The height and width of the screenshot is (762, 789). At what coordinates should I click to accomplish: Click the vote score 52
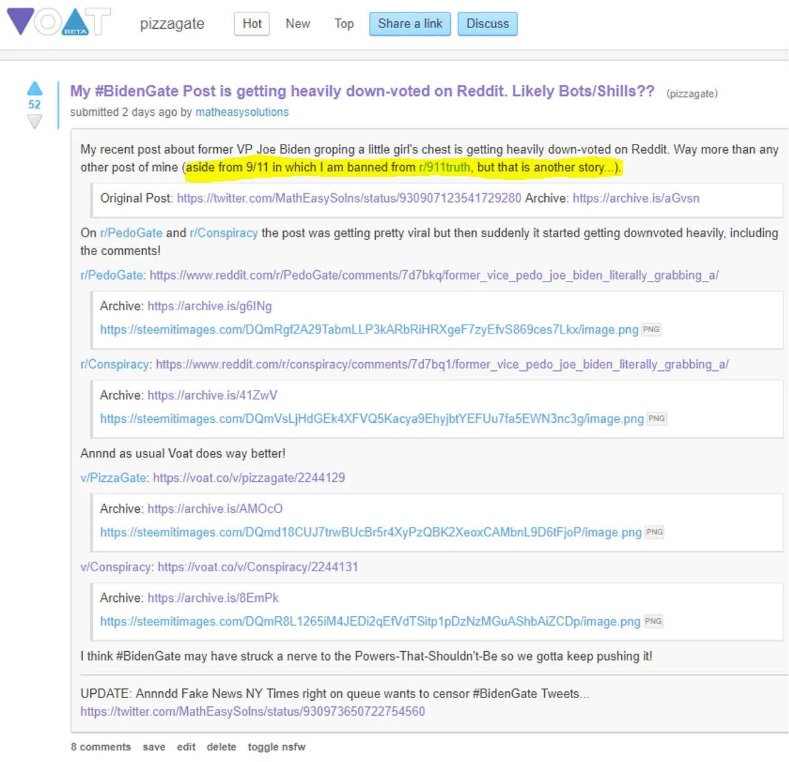click(34, 104)
